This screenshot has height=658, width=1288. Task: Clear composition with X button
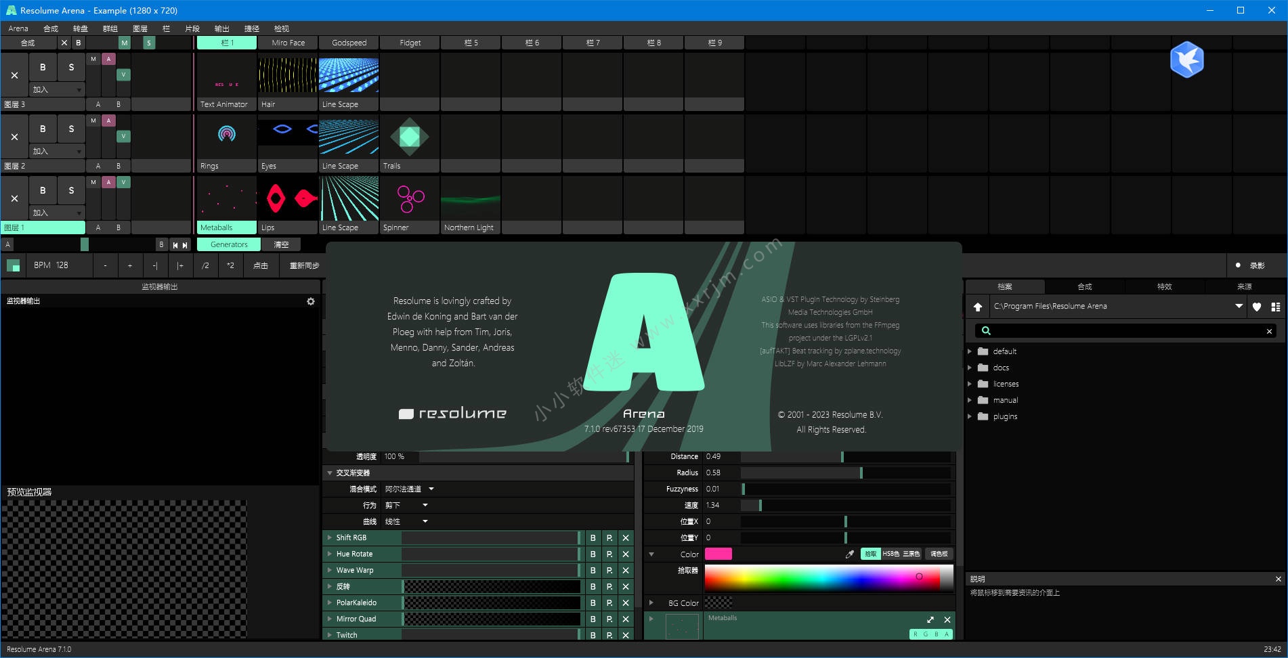pyautogui.click(x=64, y=43)
